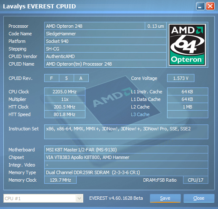Click the SledgeHammer code name value
Viewport: 218px width, 209px height.
105,34
